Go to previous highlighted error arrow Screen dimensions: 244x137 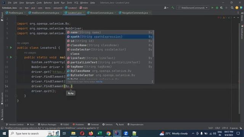[234, 18]
